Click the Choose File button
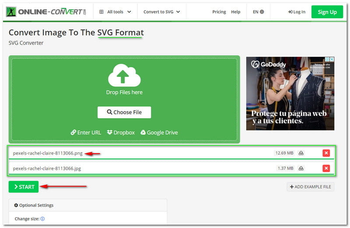The width and height of the screenshot is (350, 228). click(124, 112)
